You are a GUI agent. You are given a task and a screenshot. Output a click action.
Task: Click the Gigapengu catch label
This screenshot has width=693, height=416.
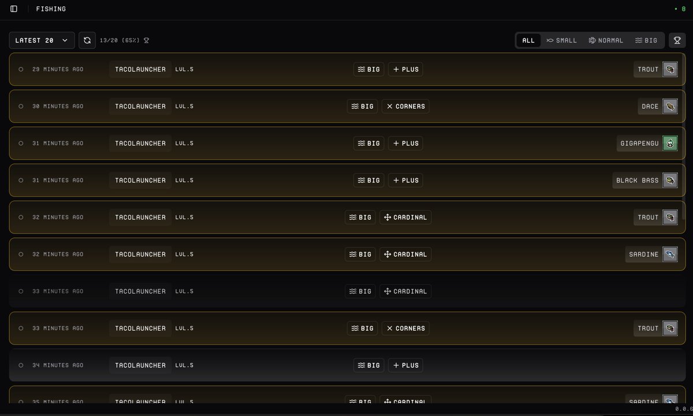click(639, 143)
